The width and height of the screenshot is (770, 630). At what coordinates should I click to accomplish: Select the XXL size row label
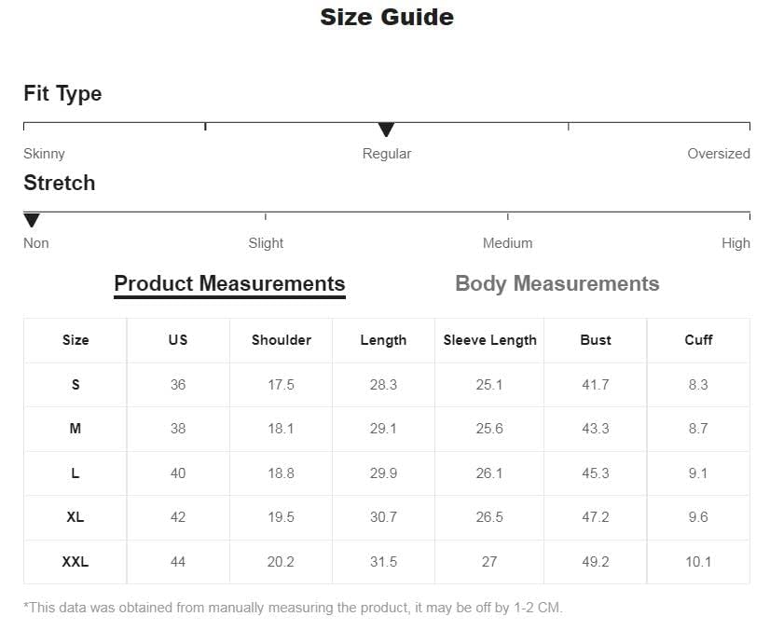(x=76, y=562)
